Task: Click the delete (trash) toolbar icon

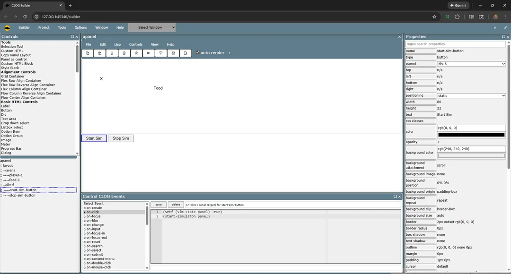Action: (x=124, y=53)
